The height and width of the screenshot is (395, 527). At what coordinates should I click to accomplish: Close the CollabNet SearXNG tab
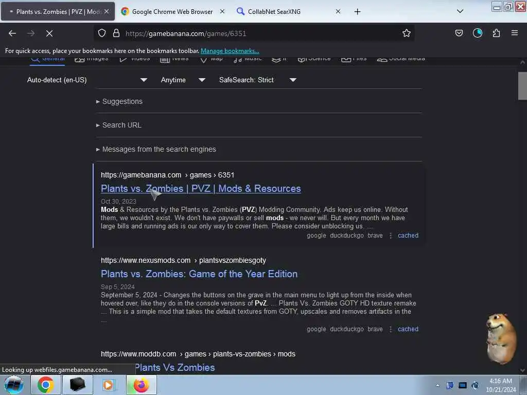point(338,11)
